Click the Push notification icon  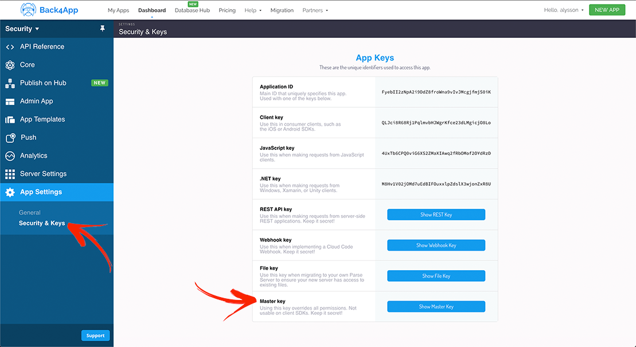(10, 138)
